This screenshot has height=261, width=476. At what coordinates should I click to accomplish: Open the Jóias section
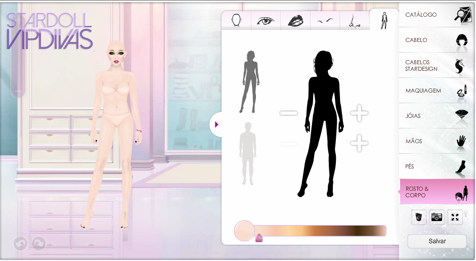click(x=437, y=116)
